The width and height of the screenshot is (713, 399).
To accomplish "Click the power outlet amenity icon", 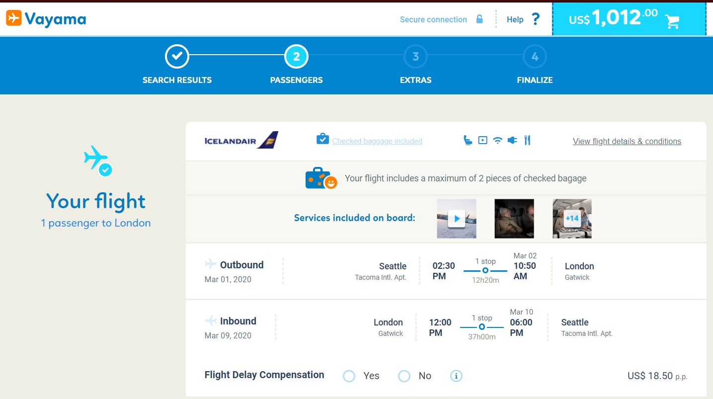I will 512,141.
